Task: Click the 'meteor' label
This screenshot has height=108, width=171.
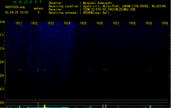Action: point(39,8)
